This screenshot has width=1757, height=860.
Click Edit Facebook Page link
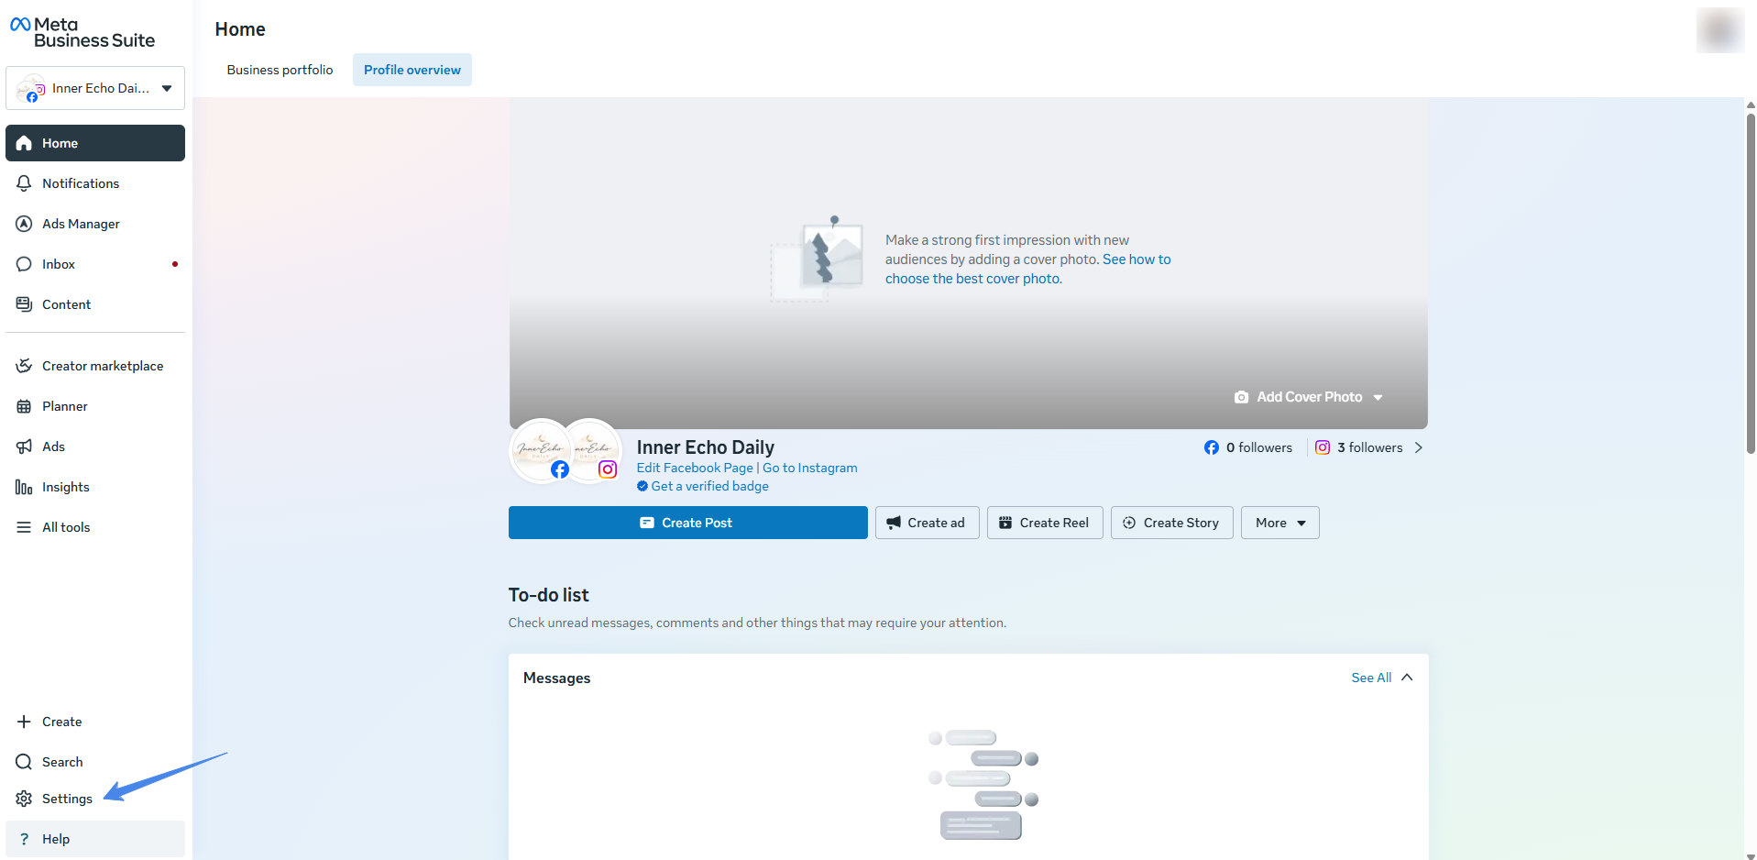(x=695, y=468)
